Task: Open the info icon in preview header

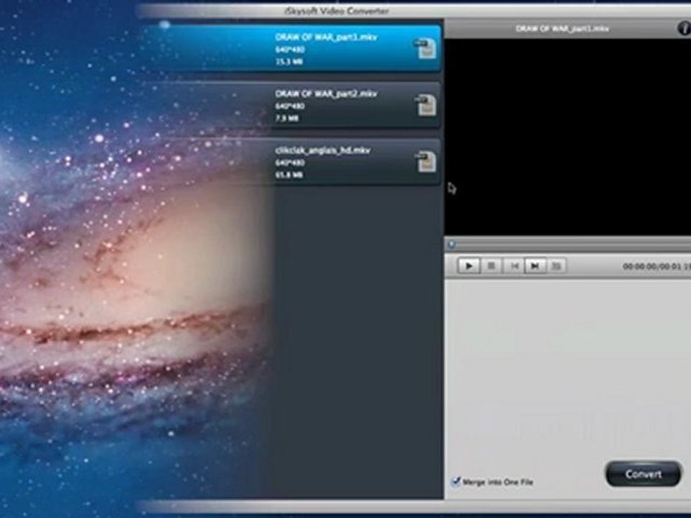Action: pyautogui.click(x=684, y=29)
